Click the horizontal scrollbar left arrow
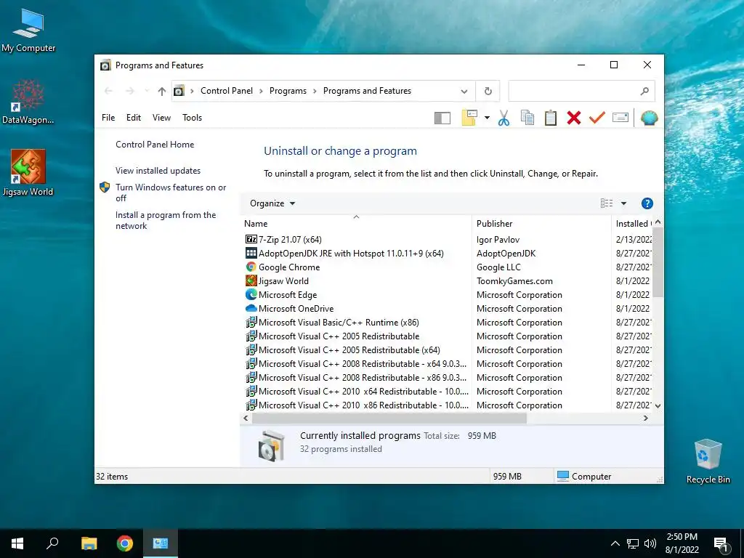This screenshot has width=744, height=558. 246,418
